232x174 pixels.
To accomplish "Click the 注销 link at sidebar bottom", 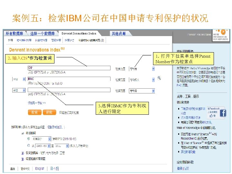I will (x=186, y=169).
